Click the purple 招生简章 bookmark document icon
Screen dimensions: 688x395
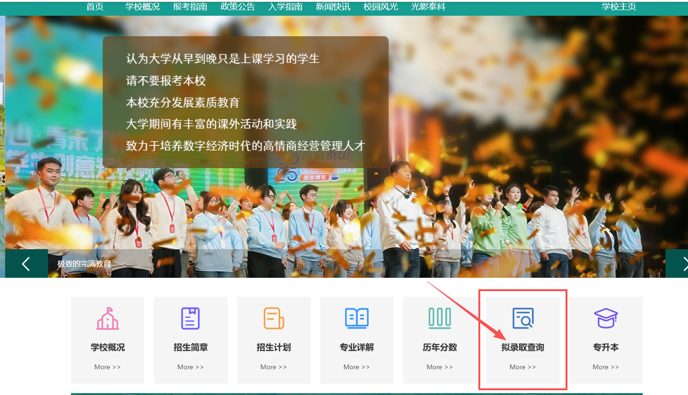(191, 318)
